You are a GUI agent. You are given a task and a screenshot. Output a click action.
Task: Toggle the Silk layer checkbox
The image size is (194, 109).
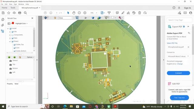[12, 32]
